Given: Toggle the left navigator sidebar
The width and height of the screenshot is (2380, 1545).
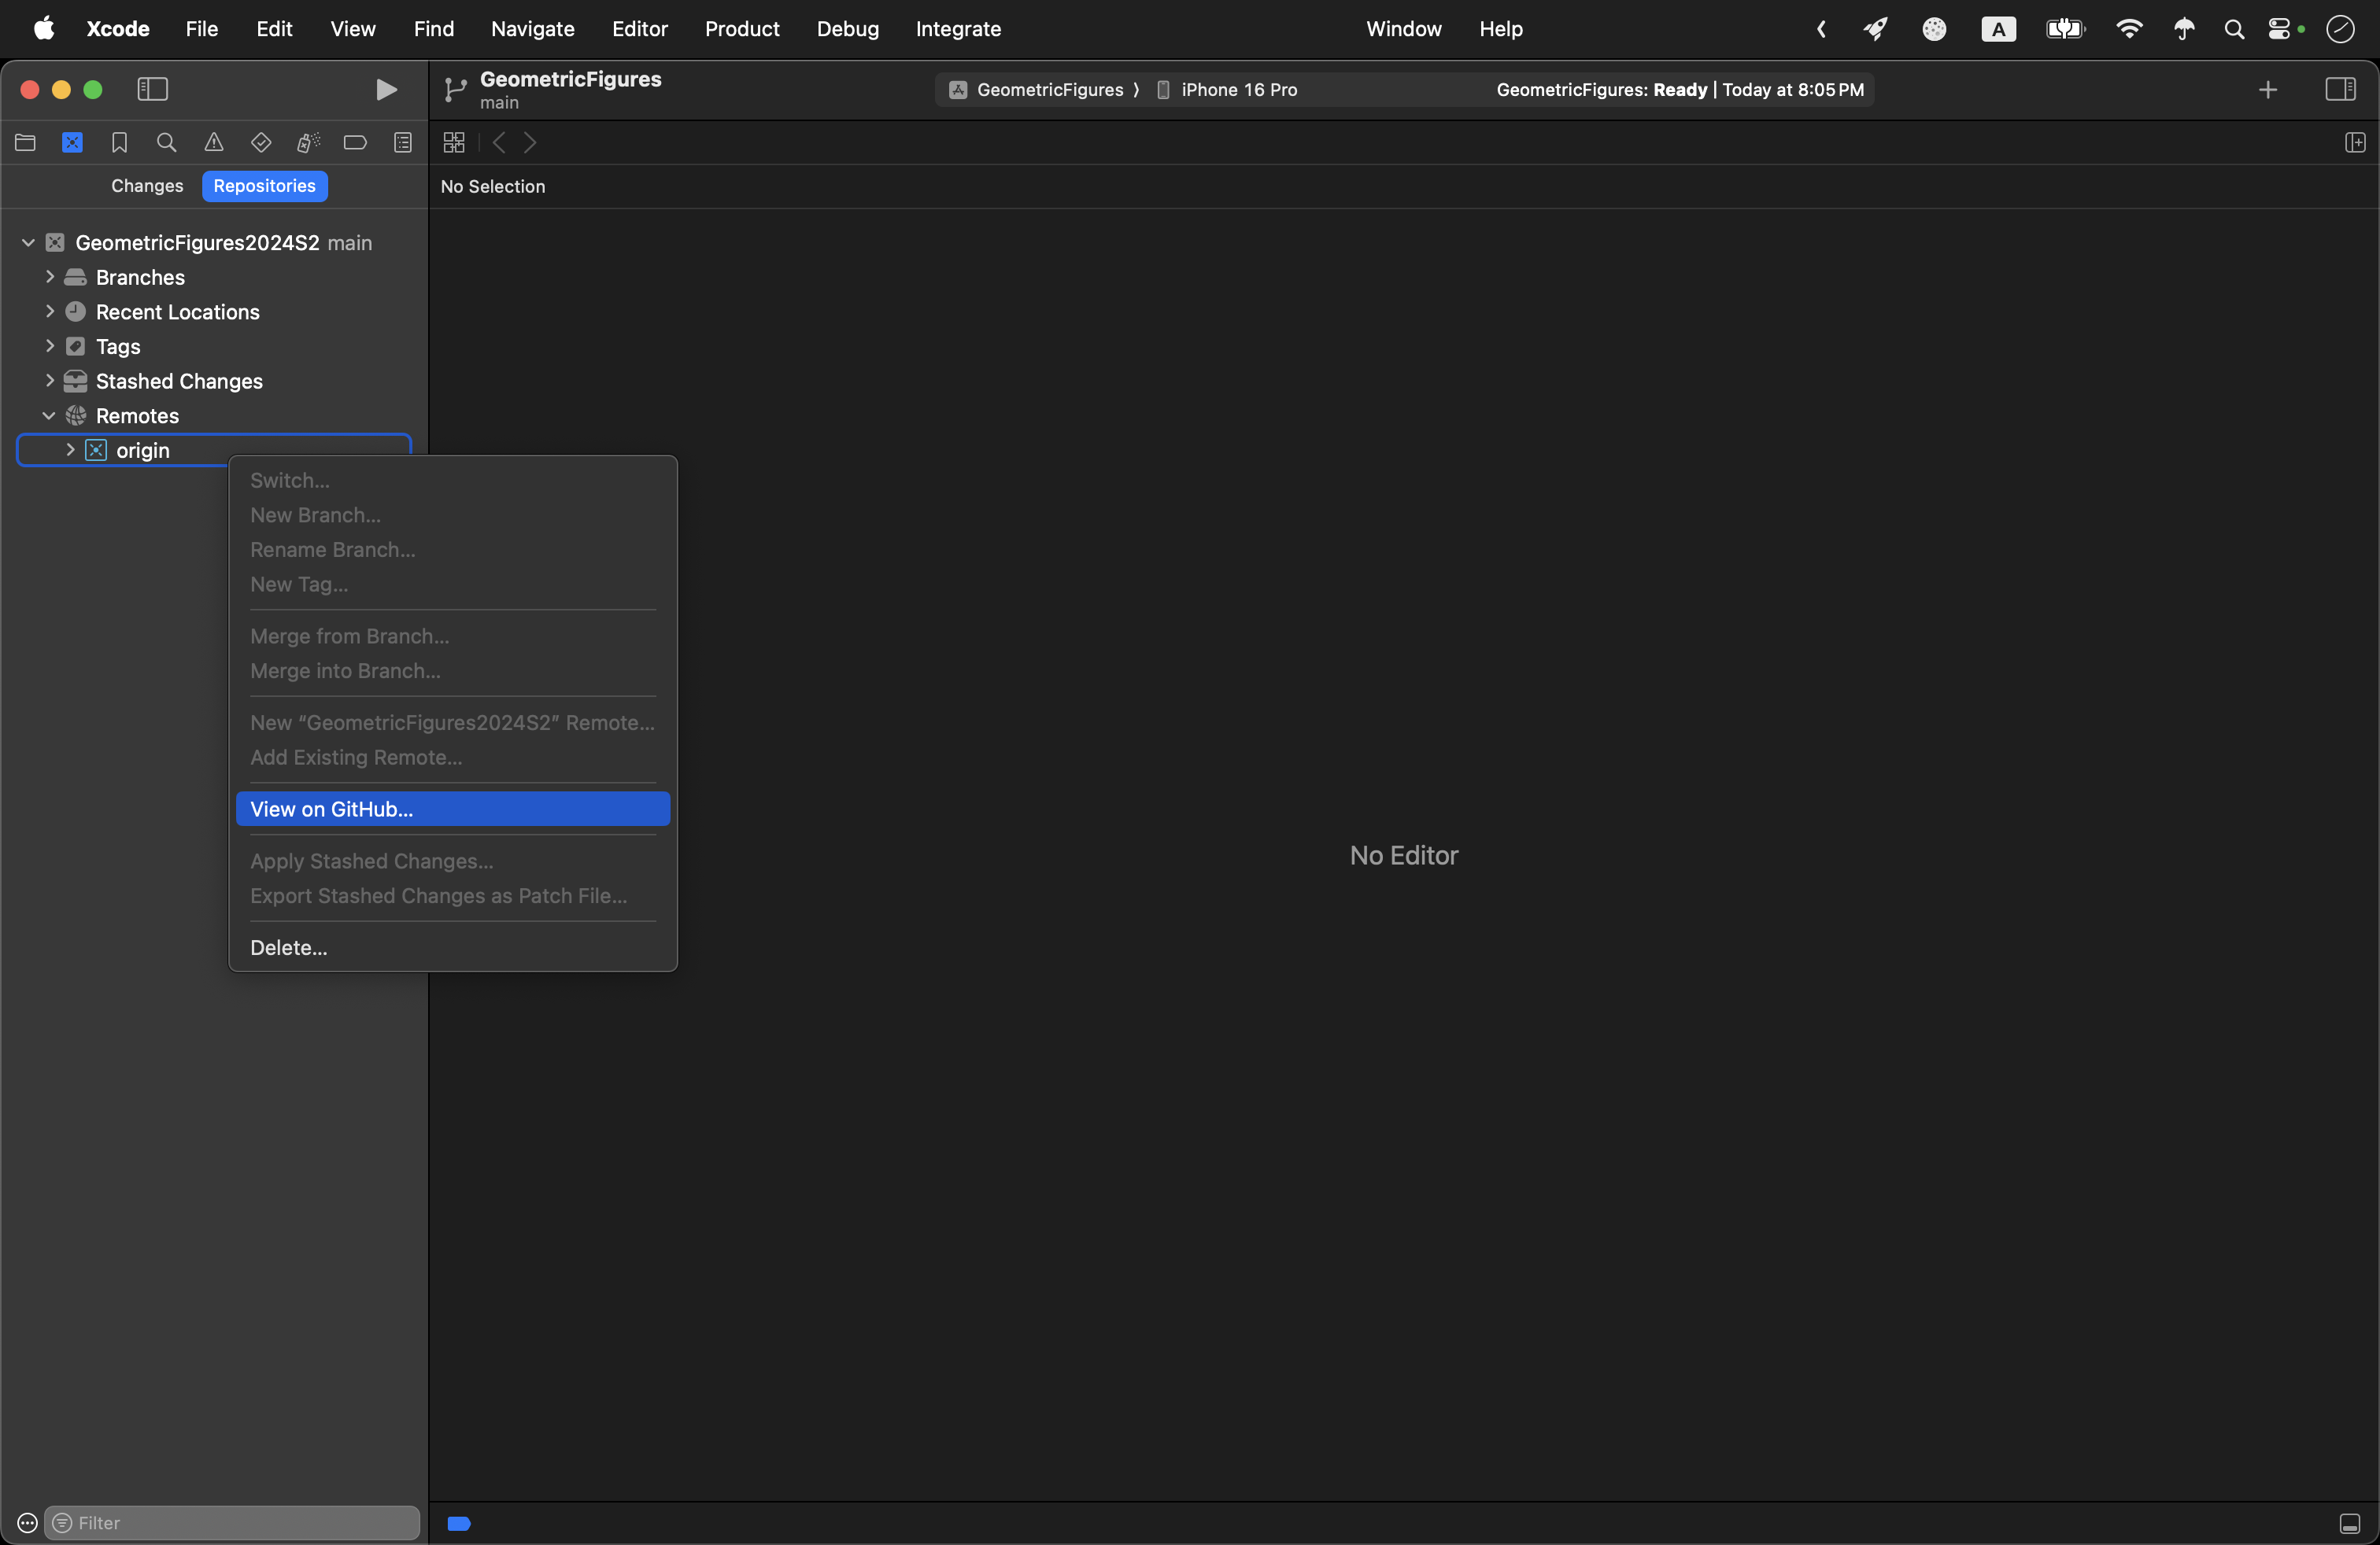Looking at the screenshot, I should pyautogui.click(x=152, y=90).
